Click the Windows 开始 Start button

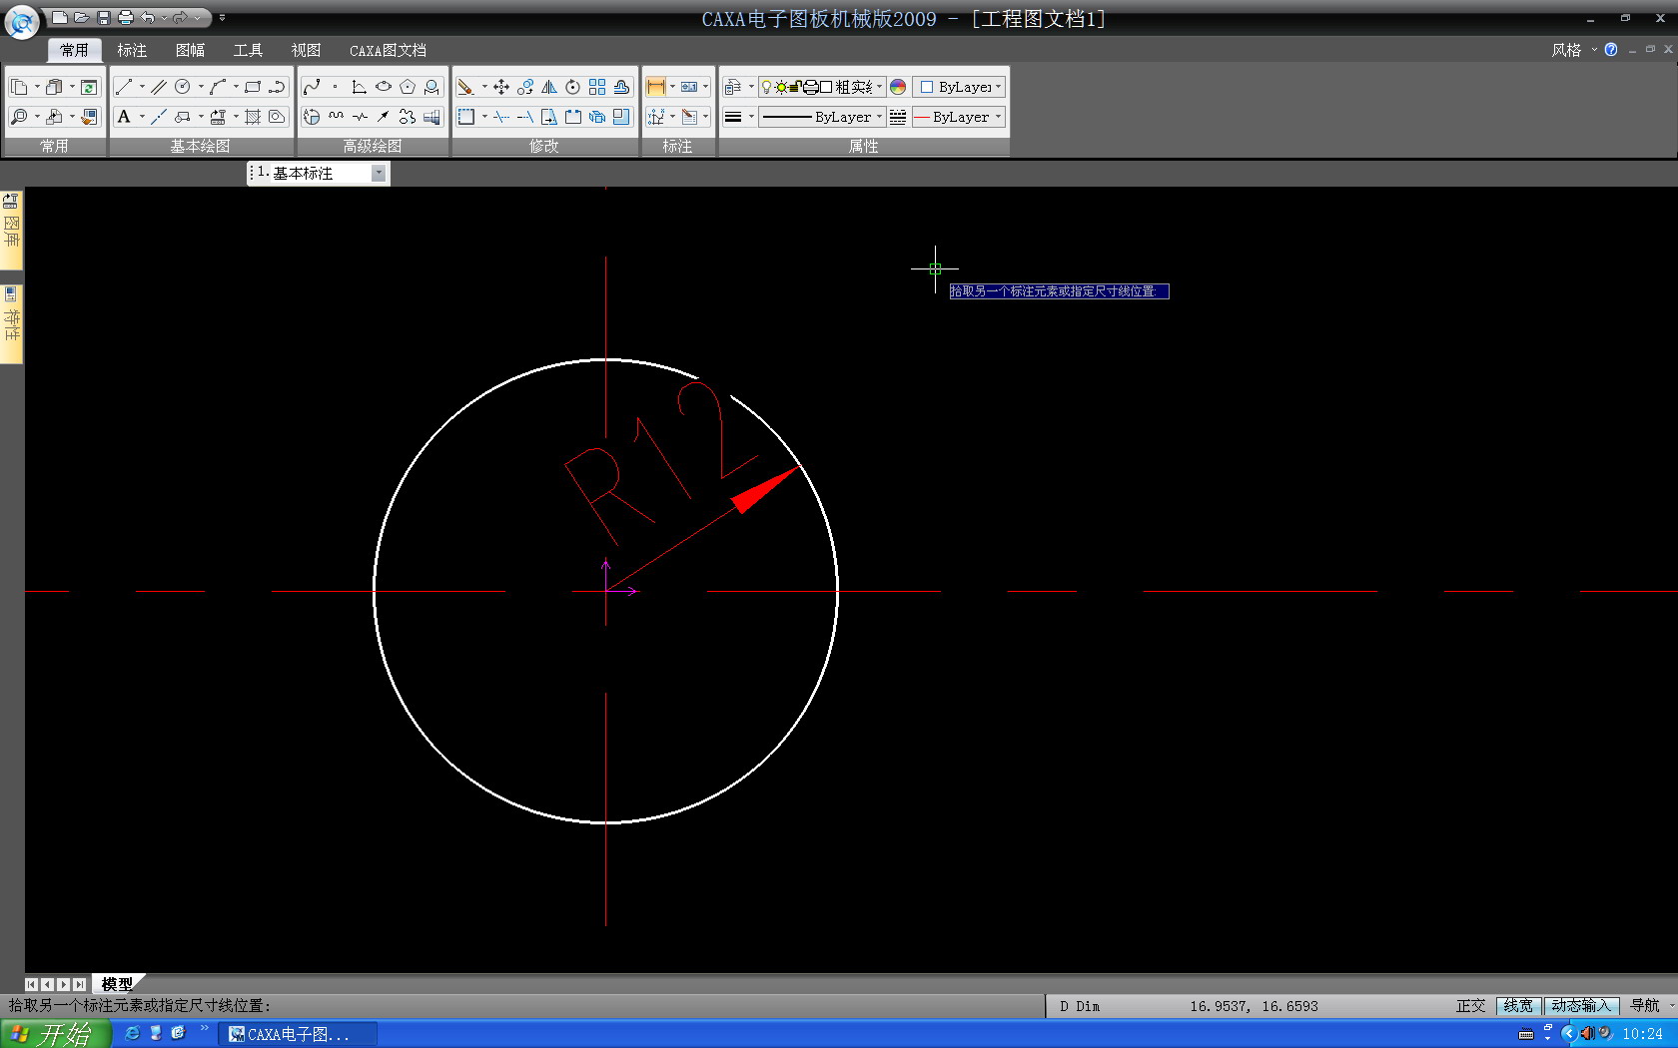coord(55,1034)
